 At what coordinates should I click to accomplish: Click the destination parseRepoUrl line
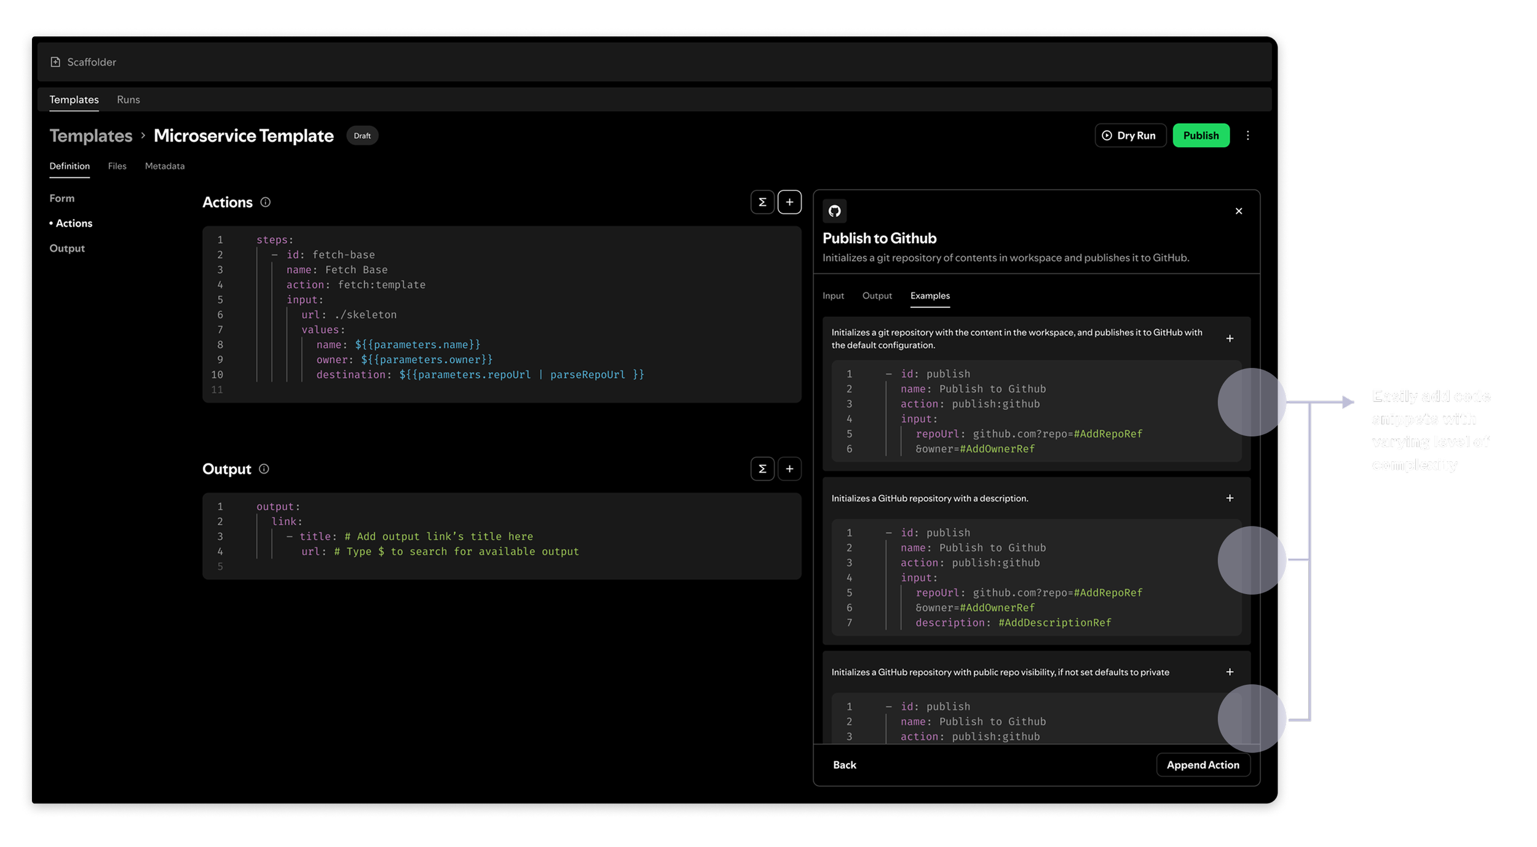pos(480,375)
